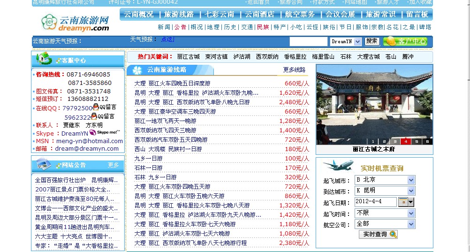Image resolution: width=470 pixels, height=252 pixels.
Task: Click the meng-yn@hotmail.com MSN address
Action: (x=90, y=141)
